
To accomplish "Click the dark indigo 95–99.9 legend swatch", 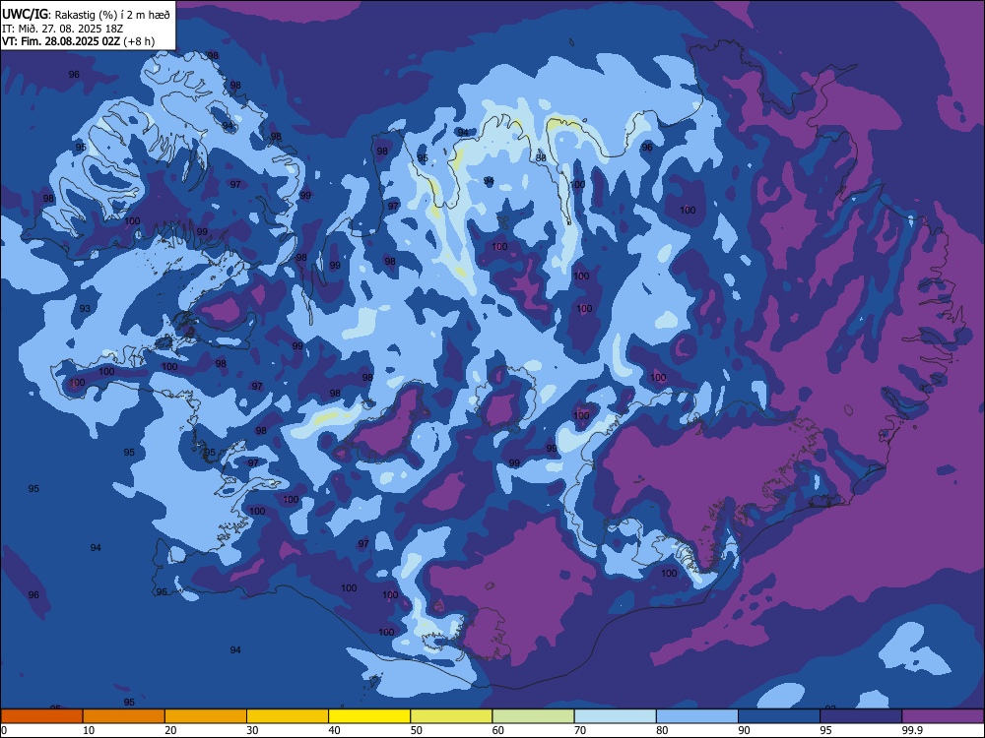I will [861, 716].
